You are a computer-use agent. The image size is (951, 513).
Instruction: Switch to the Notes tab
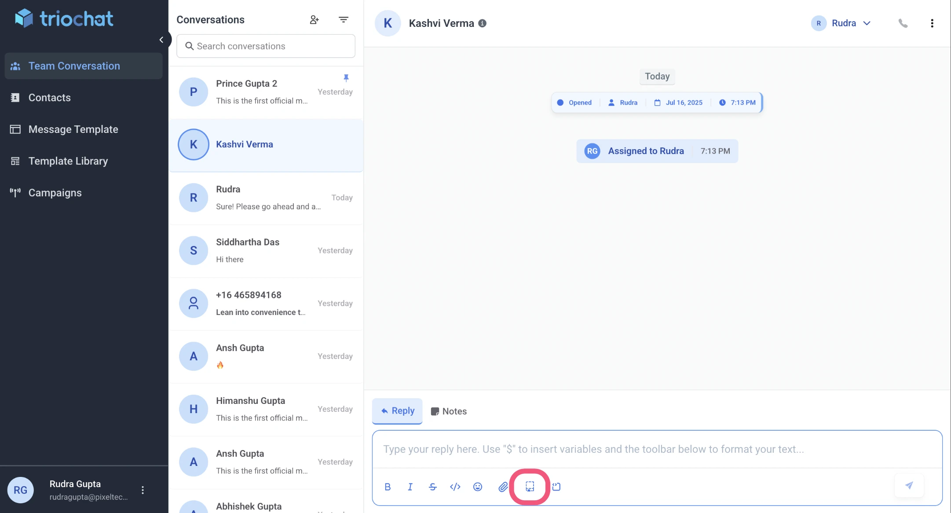click(x=449, y=411)
